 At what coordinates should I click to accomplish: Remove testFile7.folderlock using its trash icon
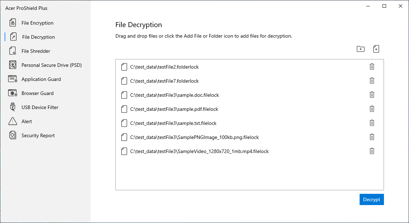[x=372, y=81]
